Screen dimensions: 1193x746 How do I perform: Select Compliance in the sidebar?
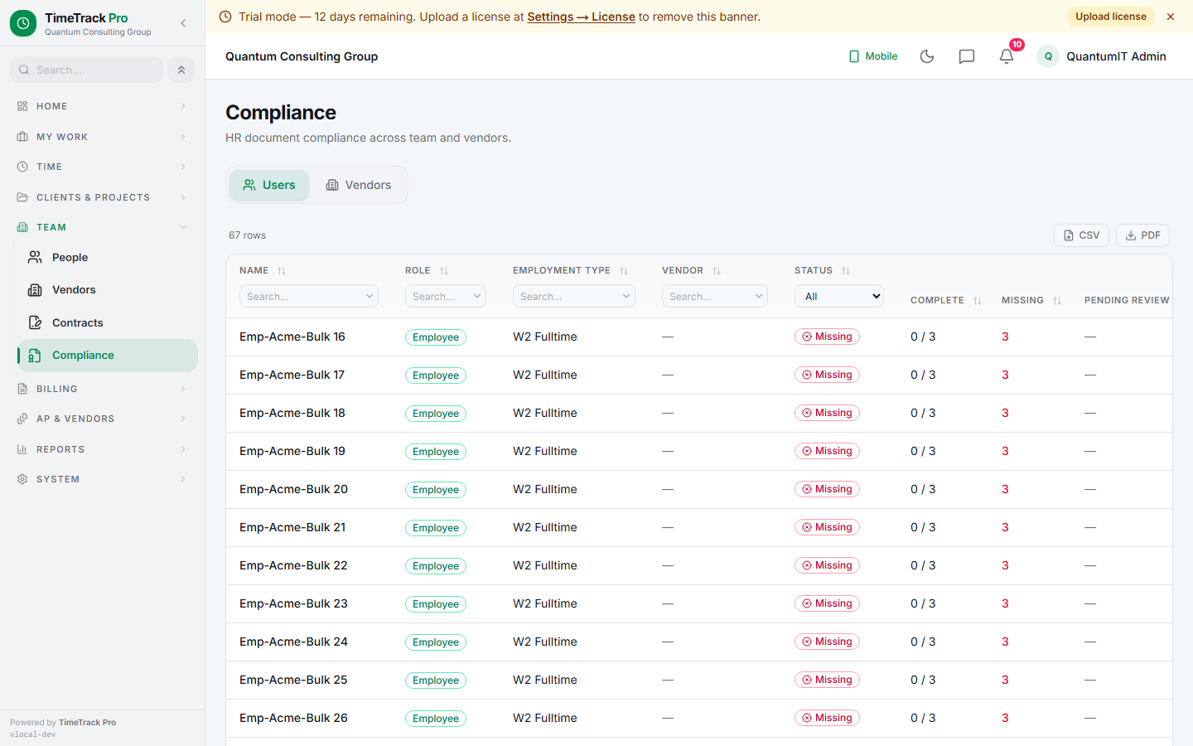[x=108, y=355]
